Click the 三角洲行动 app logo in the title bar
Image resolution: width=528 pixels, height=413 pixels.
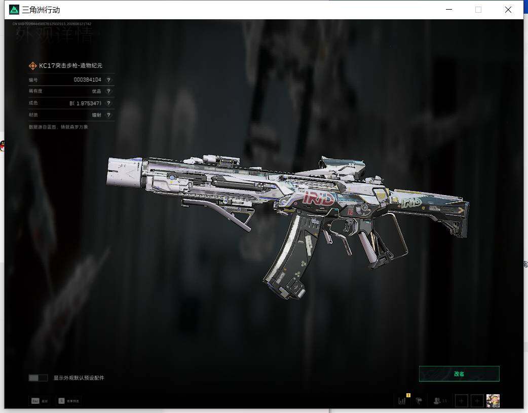click(x=14, y=10)
